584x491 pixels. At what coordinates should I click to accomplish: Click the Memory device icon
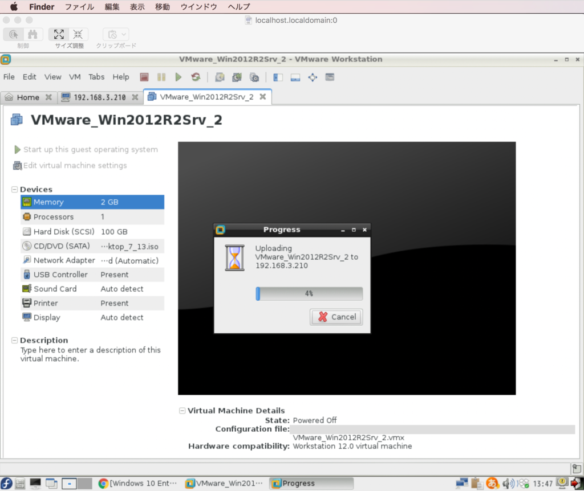pos(27,202)
